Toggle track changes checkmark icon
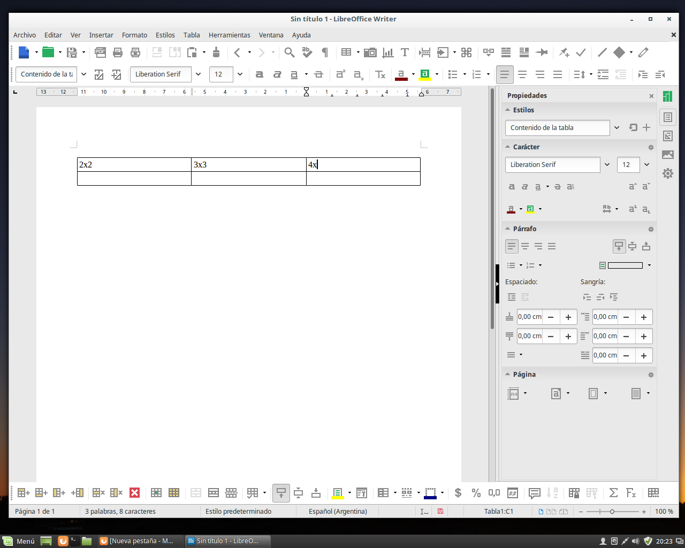The height and width of the screenshot is (548, 685). click(581, 52)
